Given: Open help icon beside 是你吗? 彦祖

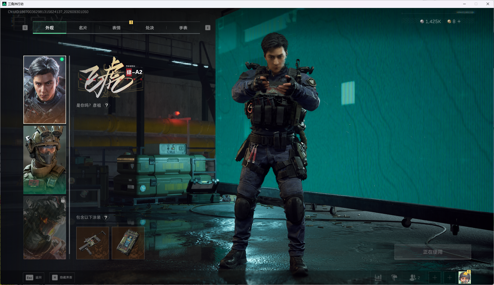Looking at the screenshot, I should click(107, 105).
